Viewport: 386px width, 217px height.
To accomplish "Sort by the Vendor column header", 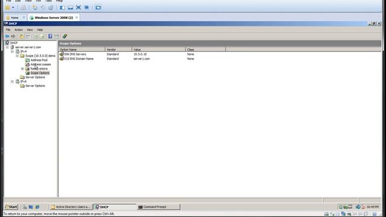I will pos(118,49).
